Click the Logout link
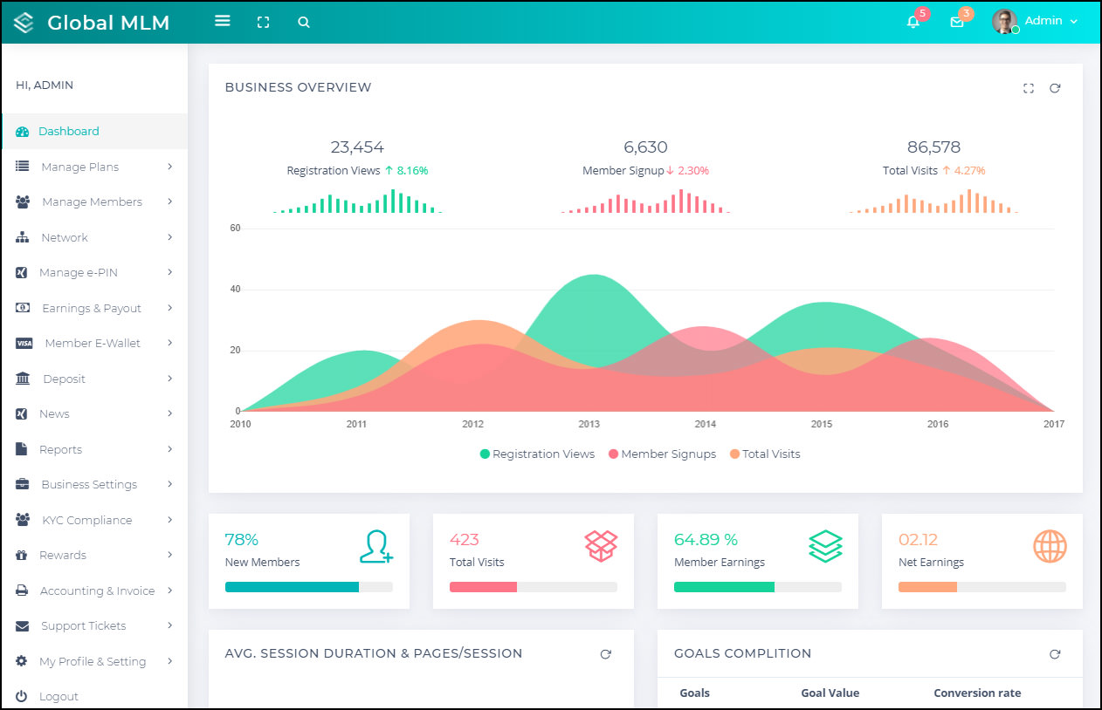The width and height of the screenshot is (1102, 710). click(59, 697)
